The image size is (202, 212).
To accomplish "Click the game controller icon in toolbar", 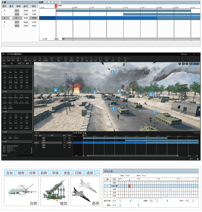I will pyautogui.click(x=119, y=58).
